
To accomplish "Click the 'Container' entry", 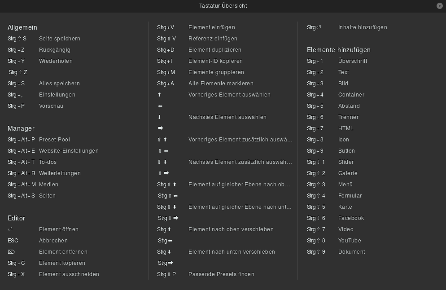I will (351, 95).
